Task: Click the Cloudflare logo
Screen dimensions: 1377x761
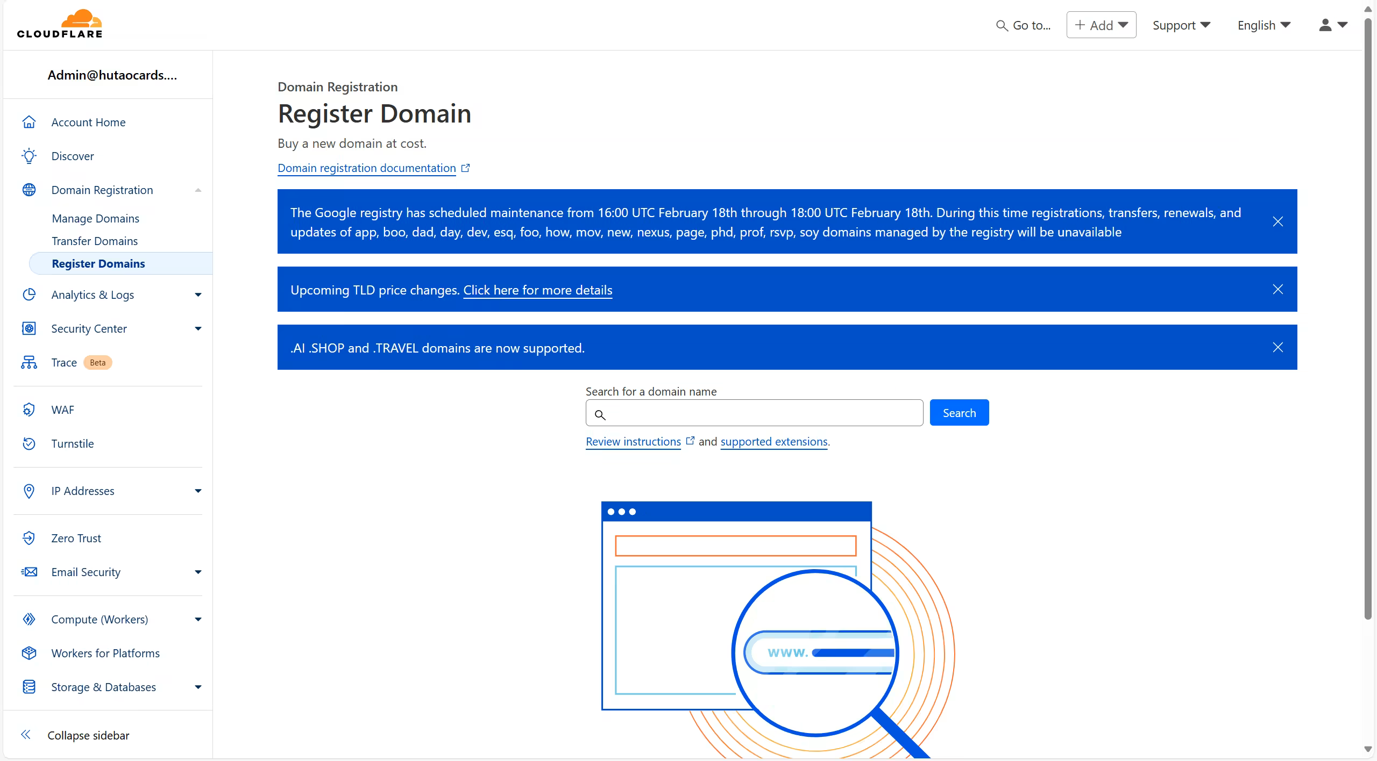Action: click(60, 24)
